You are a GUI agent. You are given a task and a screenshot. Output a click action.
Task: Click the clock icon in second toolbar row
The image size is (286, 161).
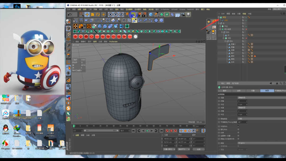coord(156,20)
